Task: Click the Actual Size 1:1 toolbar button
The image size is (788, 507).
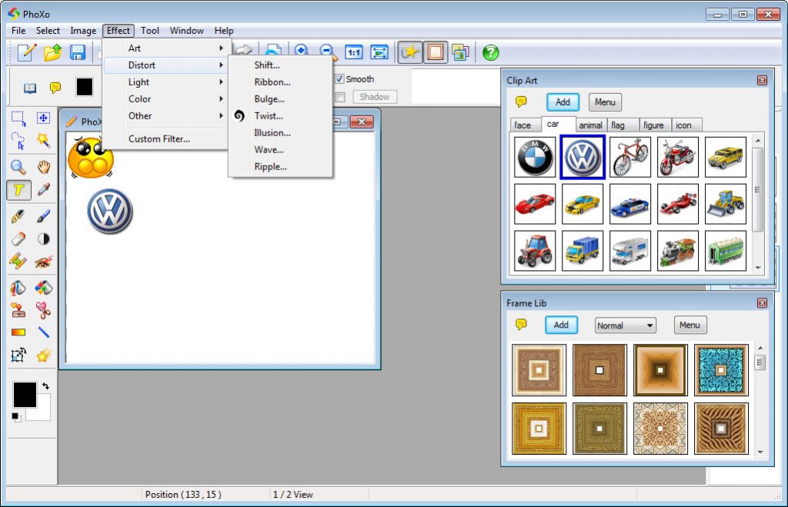Action: [x=354, y=52]
